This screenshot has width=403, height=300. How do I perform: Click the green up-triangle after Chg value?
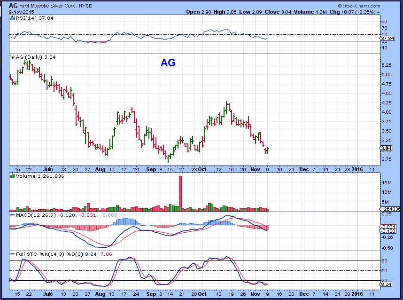[378, 12]
